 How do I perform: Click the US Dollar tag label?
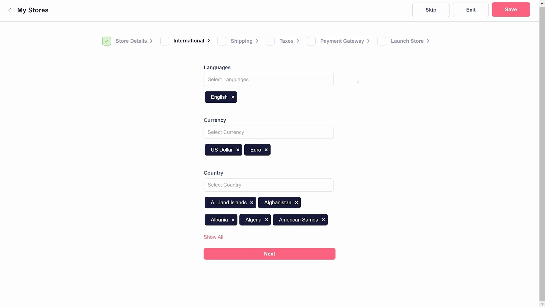point(222,150)
